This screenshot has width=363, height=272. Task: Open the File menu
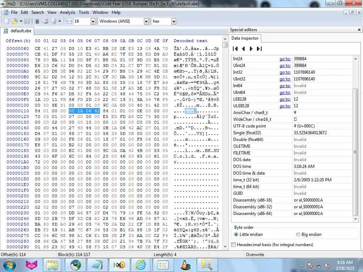[x=14, y=12]
